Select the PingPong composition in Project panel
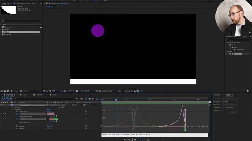This screenshot has height=141, width=252. 8,34
